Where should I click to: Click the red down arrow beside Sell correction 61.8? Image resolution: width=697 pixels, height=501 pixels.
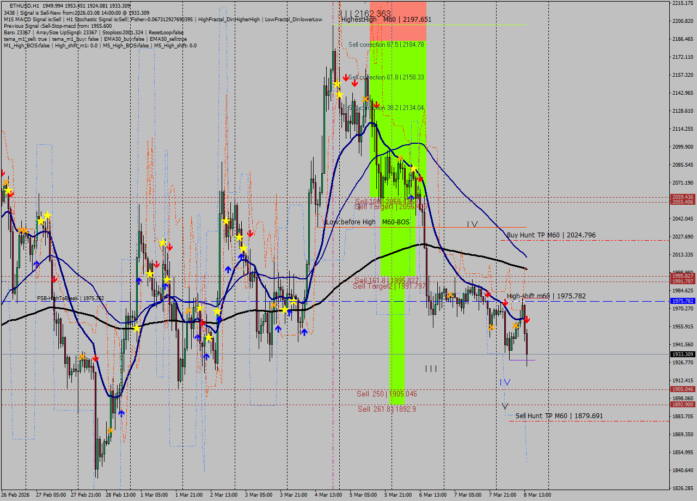346,77
